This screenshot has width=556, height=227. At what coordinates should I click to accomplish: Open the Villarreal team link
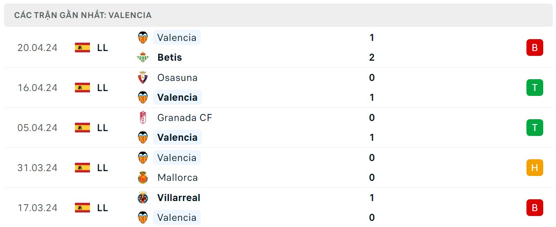(x=179, y=198)
